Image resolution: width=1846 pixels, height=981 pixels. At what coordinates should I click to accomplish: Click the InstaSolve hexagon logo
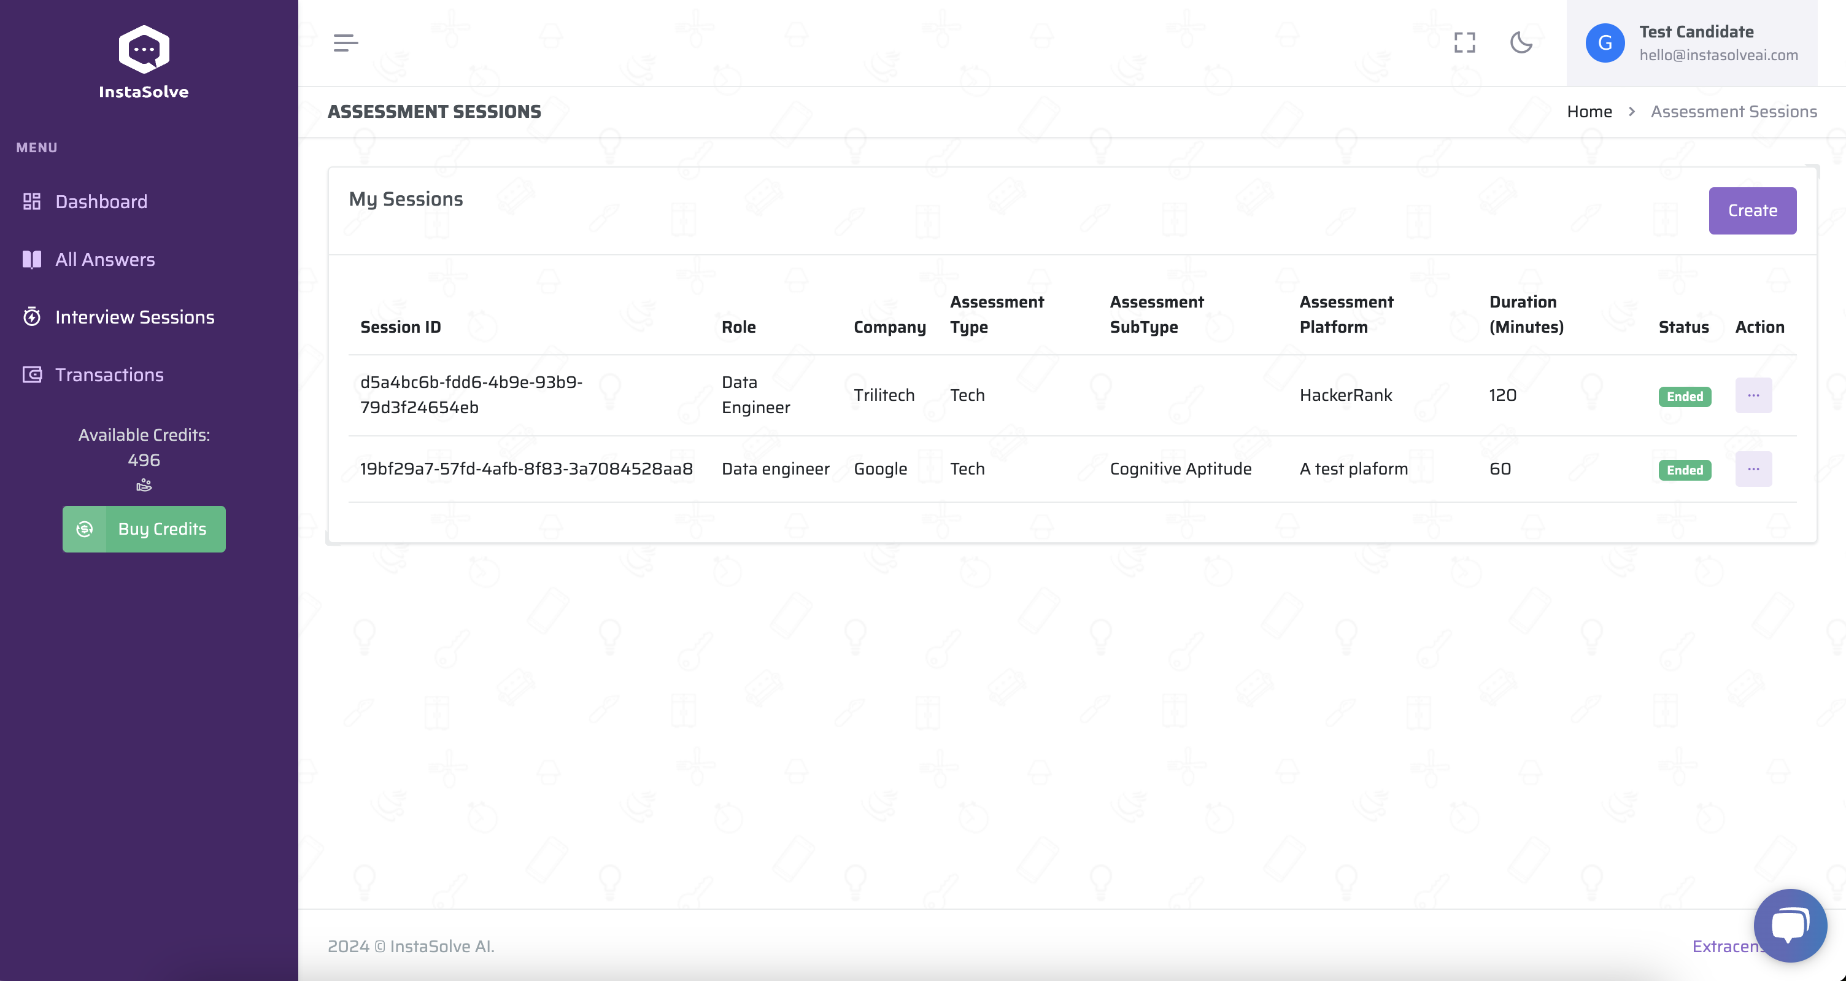(x=144, y=48)
